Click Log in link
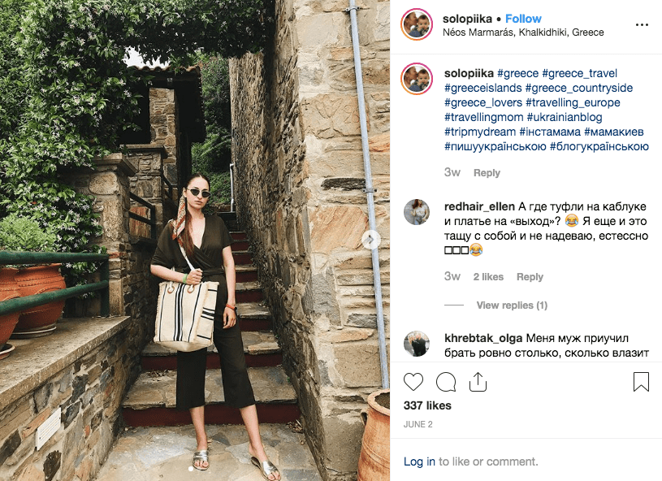The height and width of the screenshot is (481, 662). click(419, 461)
